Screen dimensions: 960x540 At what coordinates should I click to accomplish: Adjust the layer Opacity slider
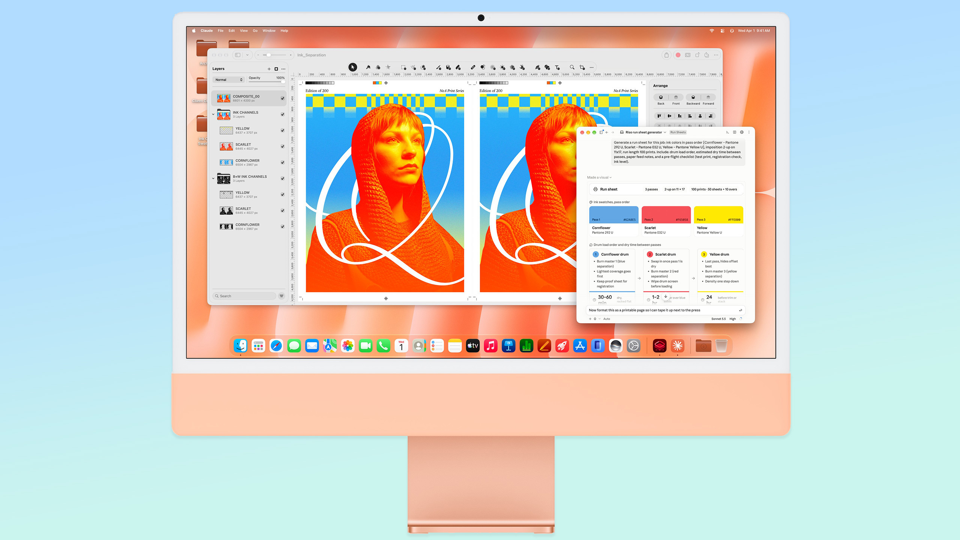(x=267, y=82)
